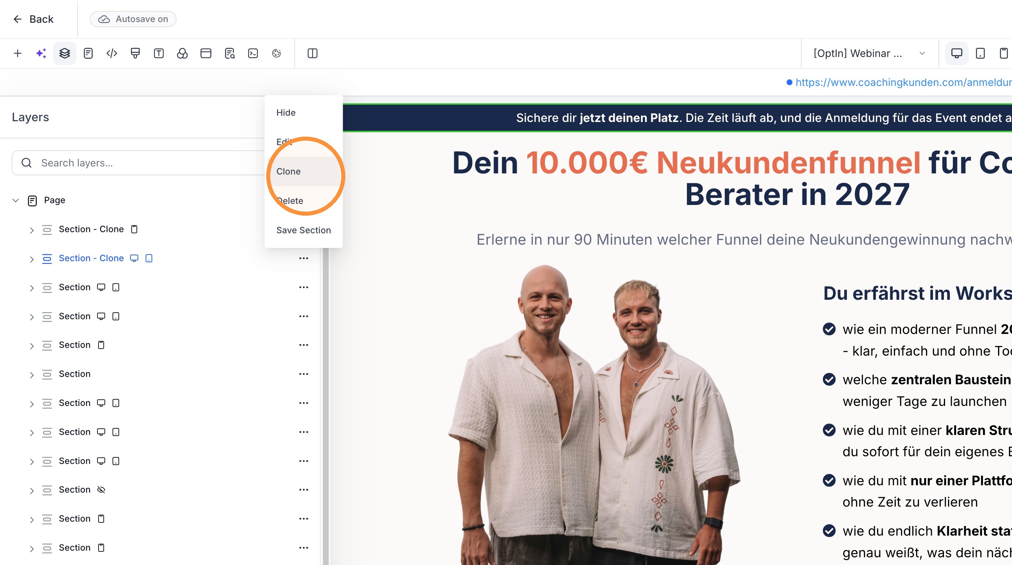Viewport: 1012px width, 565px height.
Task: Go Back to the previous screen
Action: click(x=33, y=19)
